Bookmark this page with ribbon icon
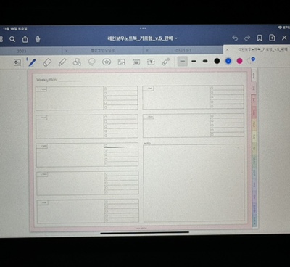Screen dimensions: 290x267 pos(260,38)
